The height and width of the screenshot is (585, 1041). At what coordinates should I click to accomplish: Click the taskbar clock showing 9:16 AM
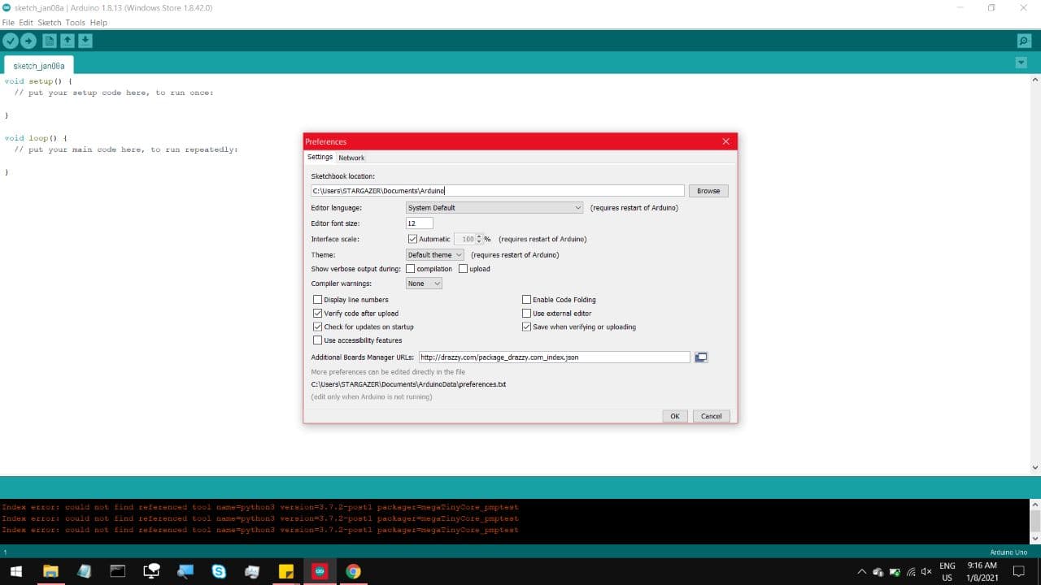[982, 572]
